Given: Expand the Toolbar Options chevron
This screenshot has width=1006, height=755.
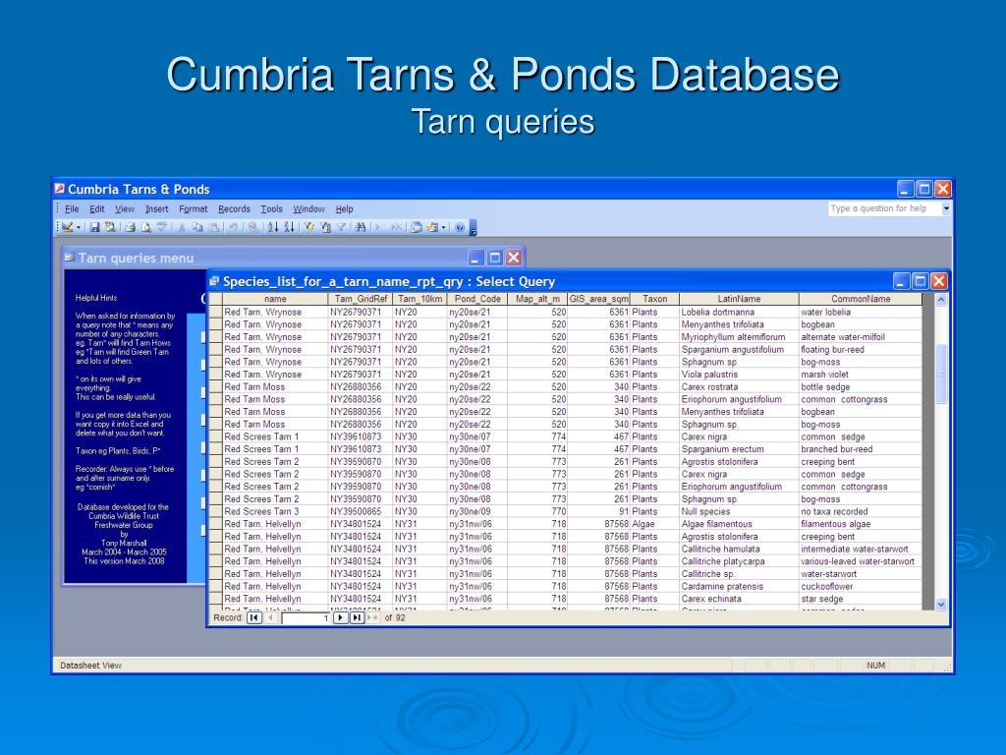Looking at the screenshot, I should pos(474,228).
